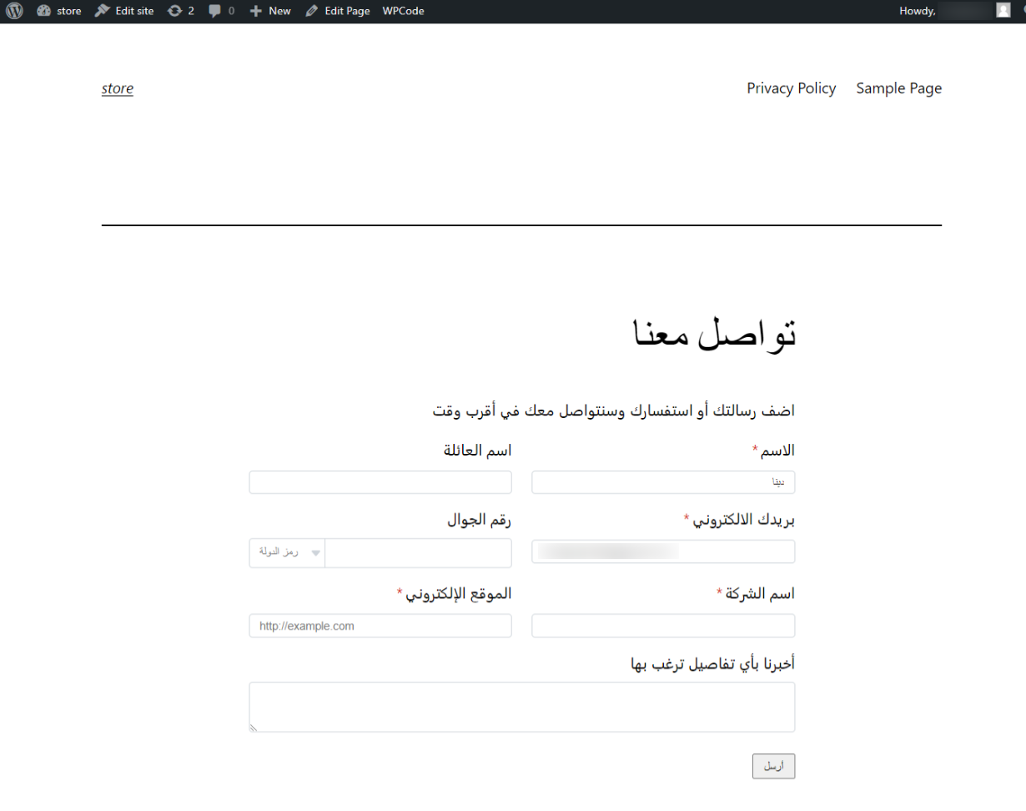This screenshot has height=811, width=1026.
Task: Click the New plus icon
Action: [x=256, y=11]
